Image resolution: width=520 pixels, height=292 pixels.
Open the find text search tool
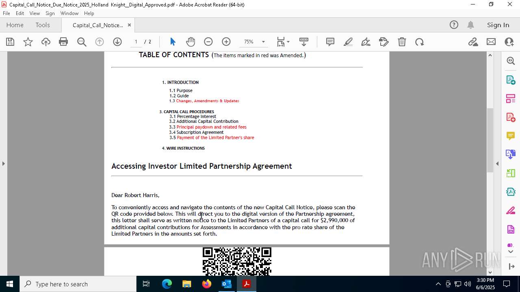82,42
